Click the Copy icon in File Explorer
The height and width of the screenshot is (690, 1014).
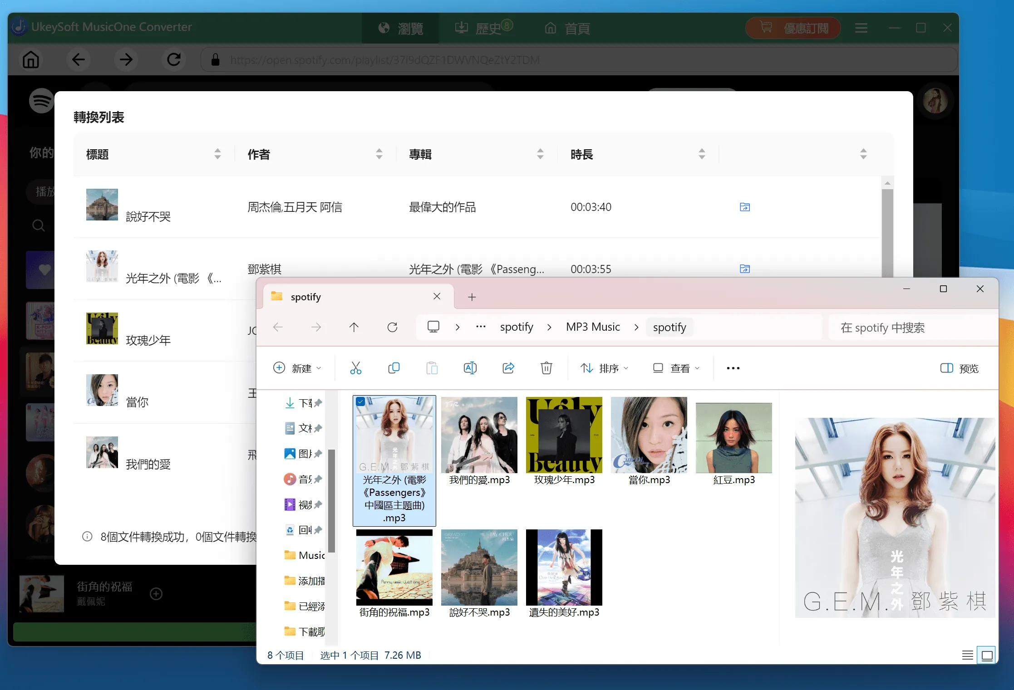point(394,368)
